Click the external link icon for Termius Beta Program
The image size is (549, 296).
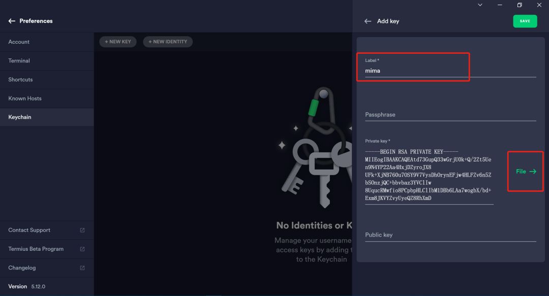click(x=82, y=249)
